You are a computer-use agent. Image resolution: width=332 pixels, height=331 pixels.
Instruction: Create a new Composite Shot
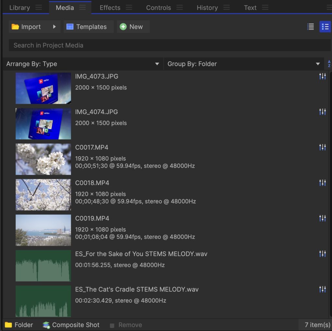71,325
